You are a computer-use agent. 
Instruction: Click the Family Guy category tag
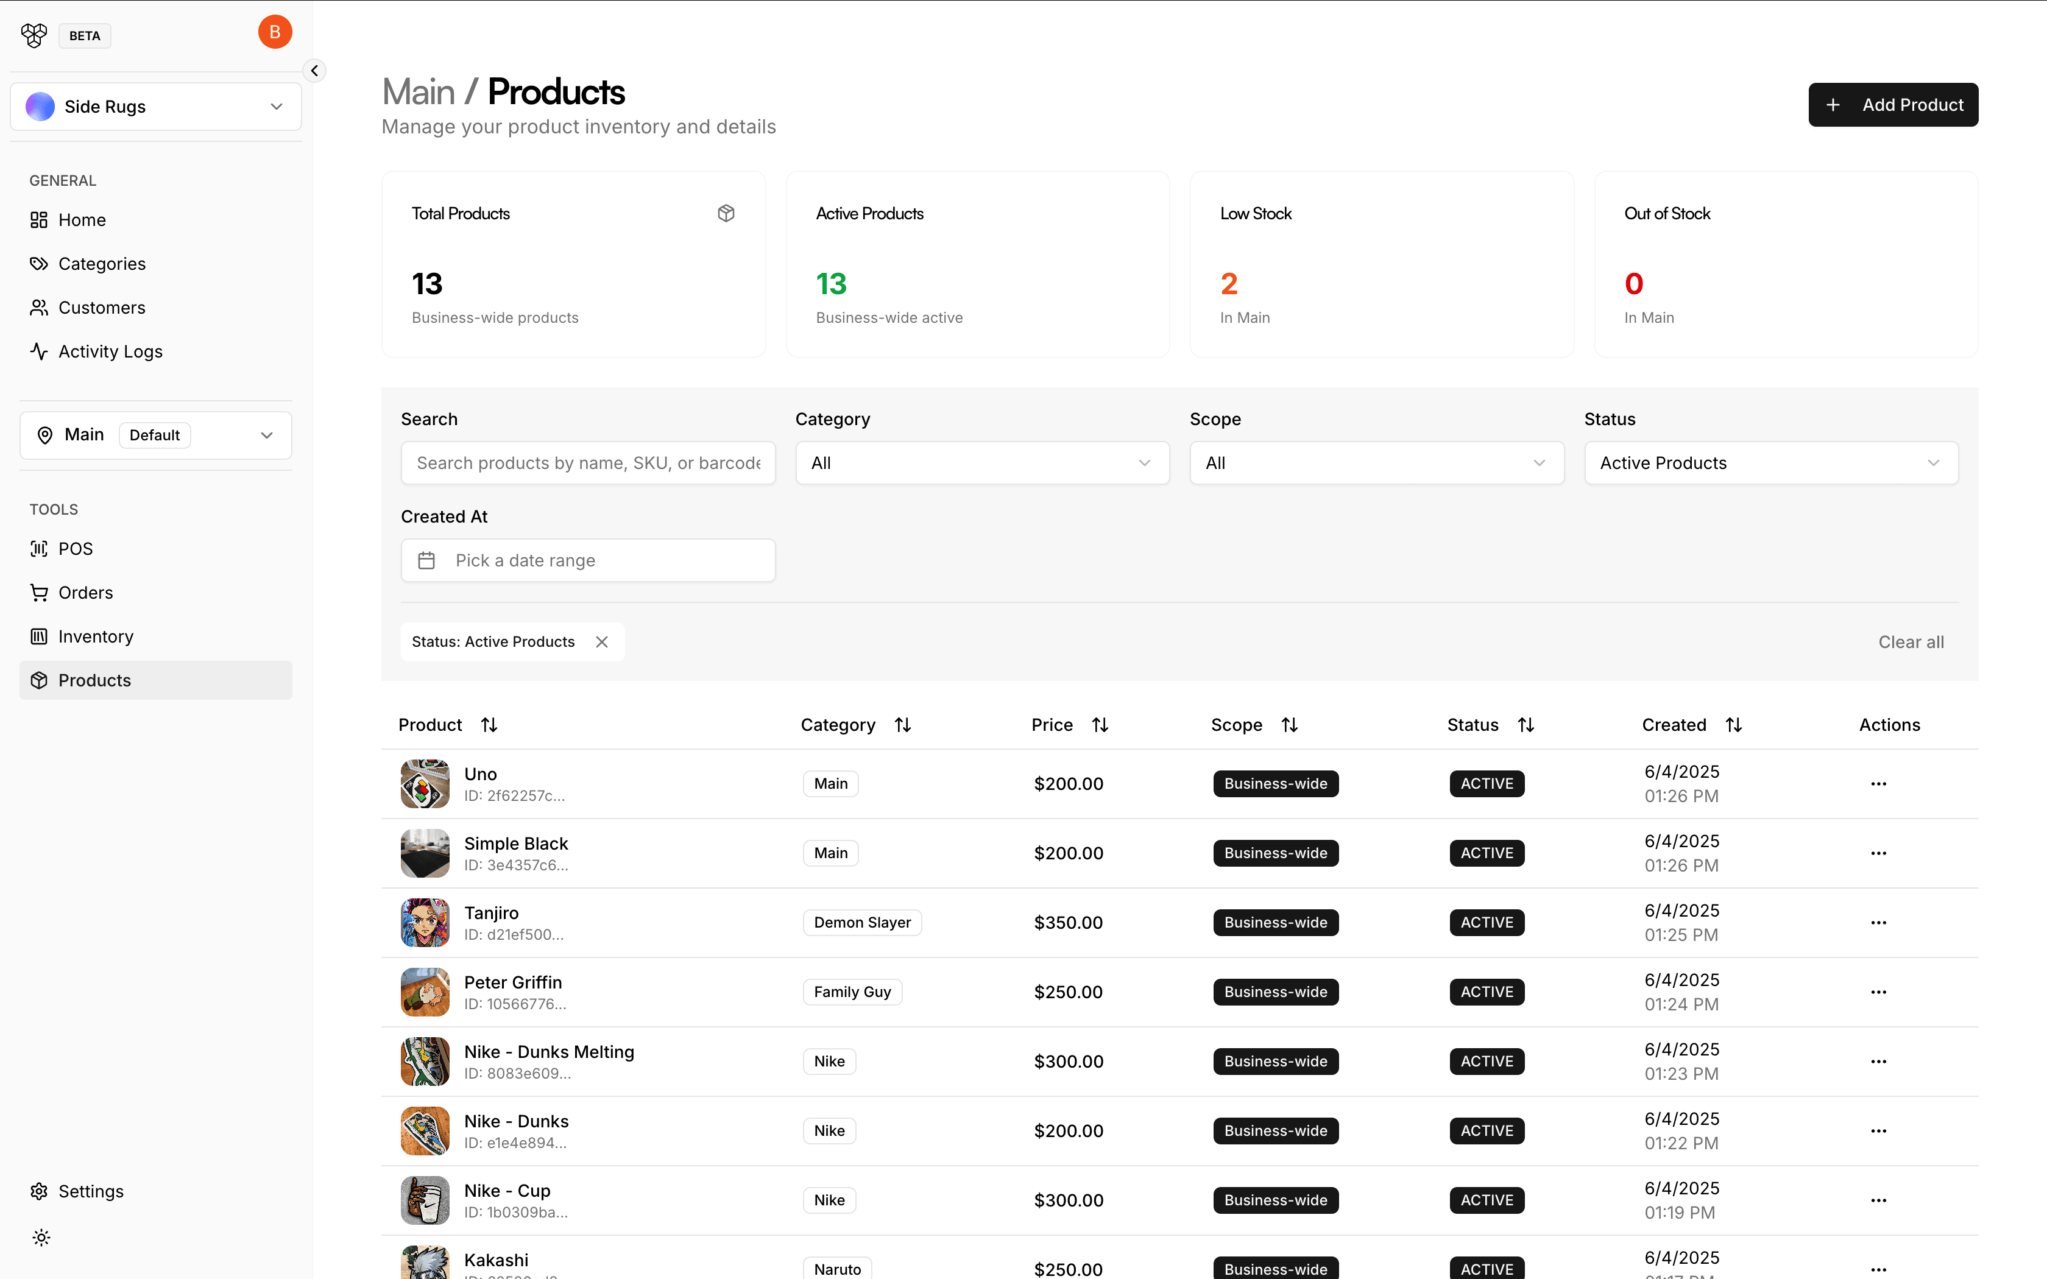point(852,992)
